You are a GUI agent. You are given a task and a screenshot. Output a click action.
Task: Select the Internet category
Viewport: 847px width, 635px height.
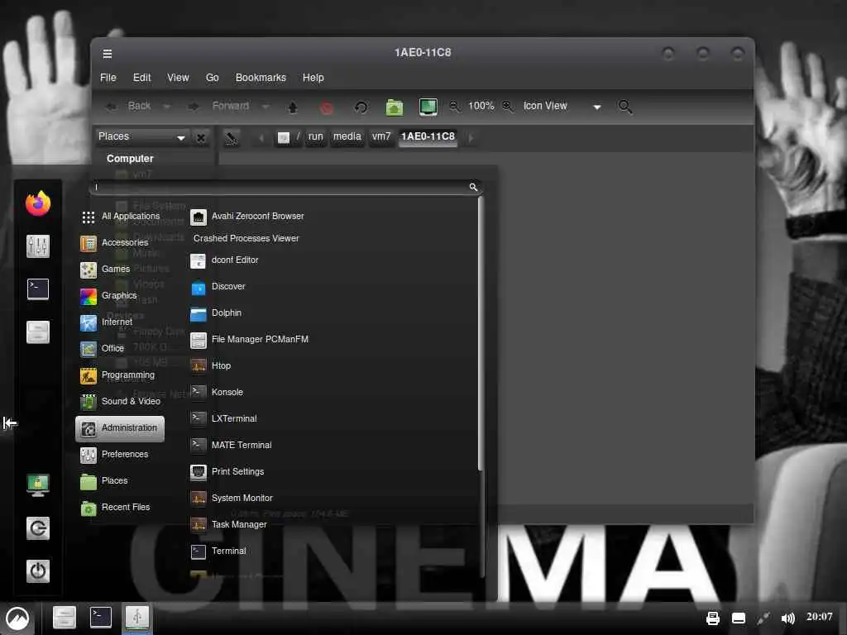pyautogui.click(x=121, y=322)
